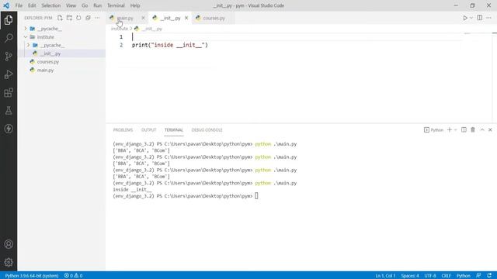Create a new file in Explorer

coord(60,18)
